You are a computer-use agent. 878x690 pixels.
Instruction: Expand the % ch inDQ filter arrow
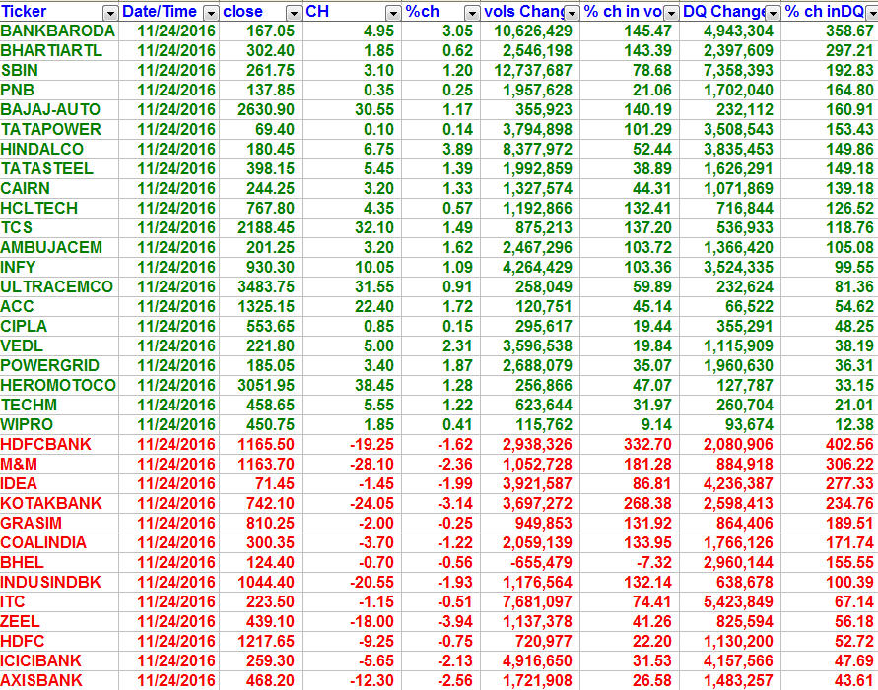[x=871, y=12]
